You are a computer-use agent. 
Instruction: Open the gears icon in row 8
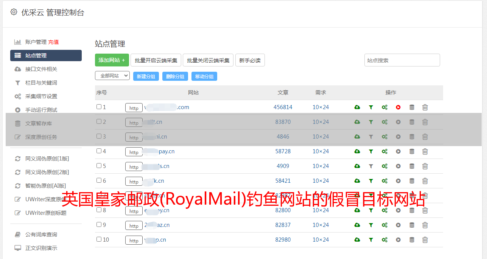[x=384, y=210]
